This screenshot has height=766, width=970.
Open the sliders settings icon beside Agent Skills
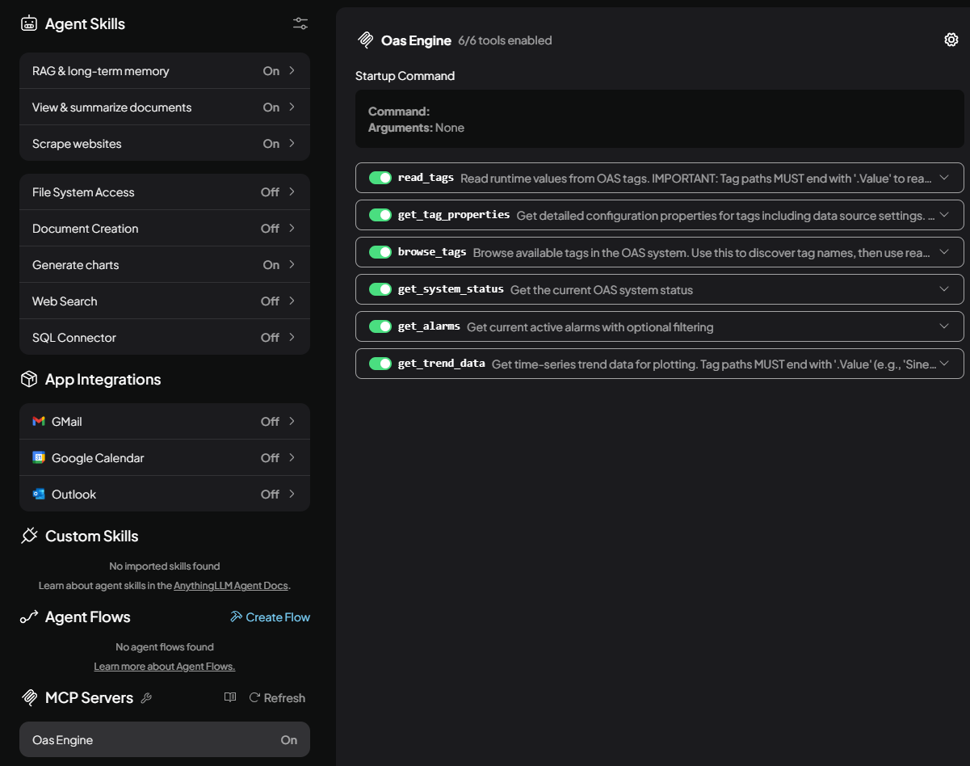[x=300, y=23]
